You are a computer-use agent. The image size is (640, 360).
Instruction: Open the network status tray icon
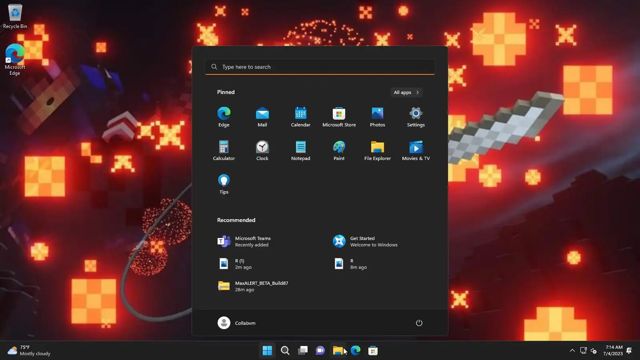click(583, 351)
